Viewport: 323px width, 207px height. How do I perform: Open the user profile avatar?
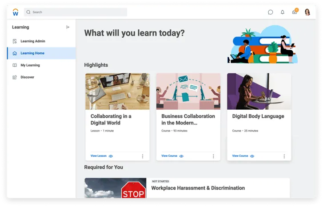tap(307, 12)
